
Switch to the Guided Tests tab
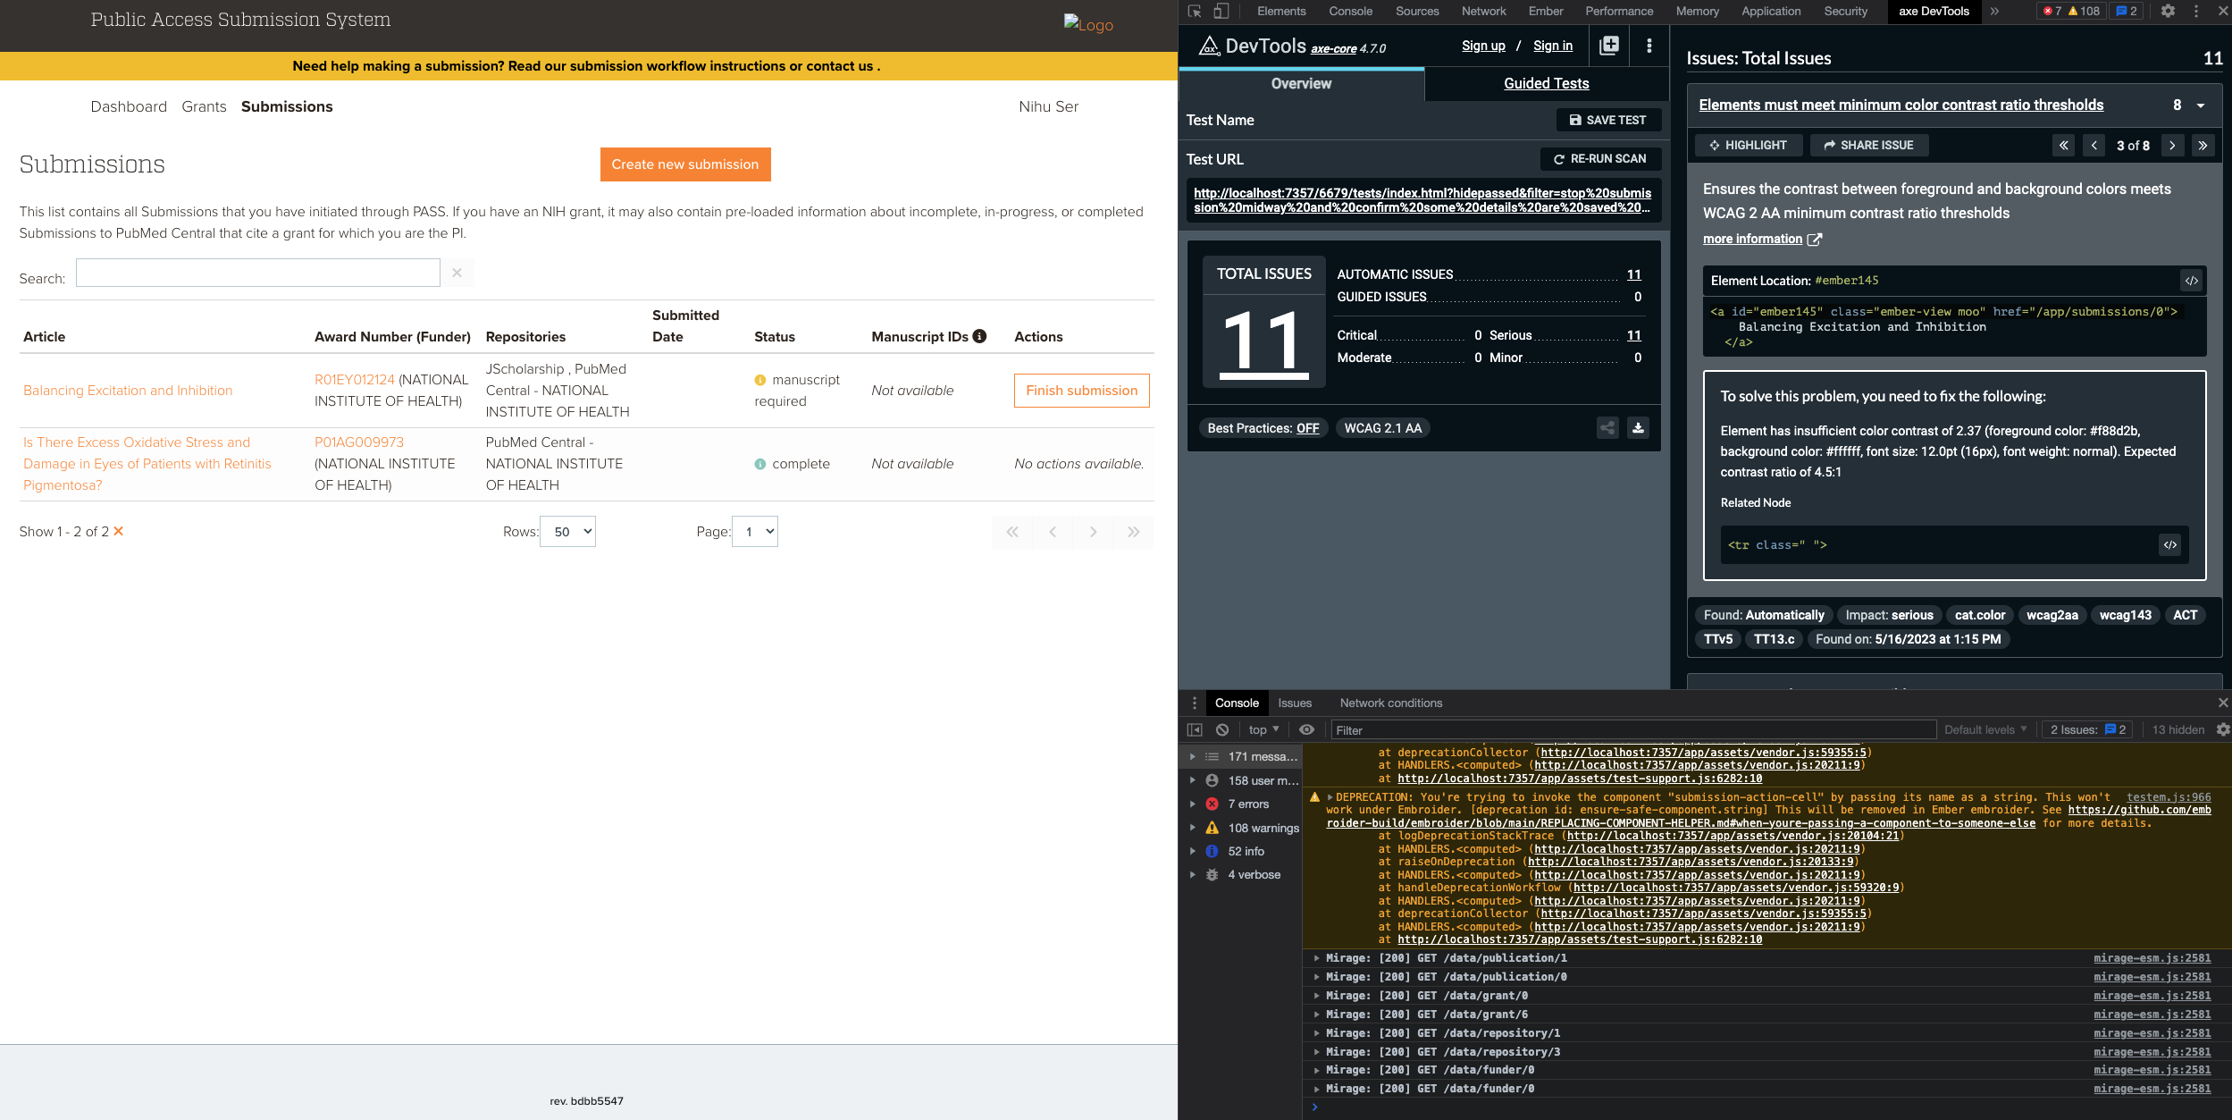(x=1545, y=83)
